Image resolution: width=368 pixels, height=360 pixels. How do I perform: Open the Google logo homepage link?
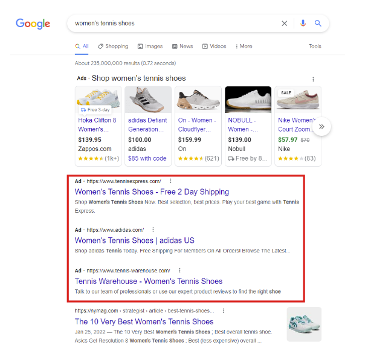click(33, 24)
